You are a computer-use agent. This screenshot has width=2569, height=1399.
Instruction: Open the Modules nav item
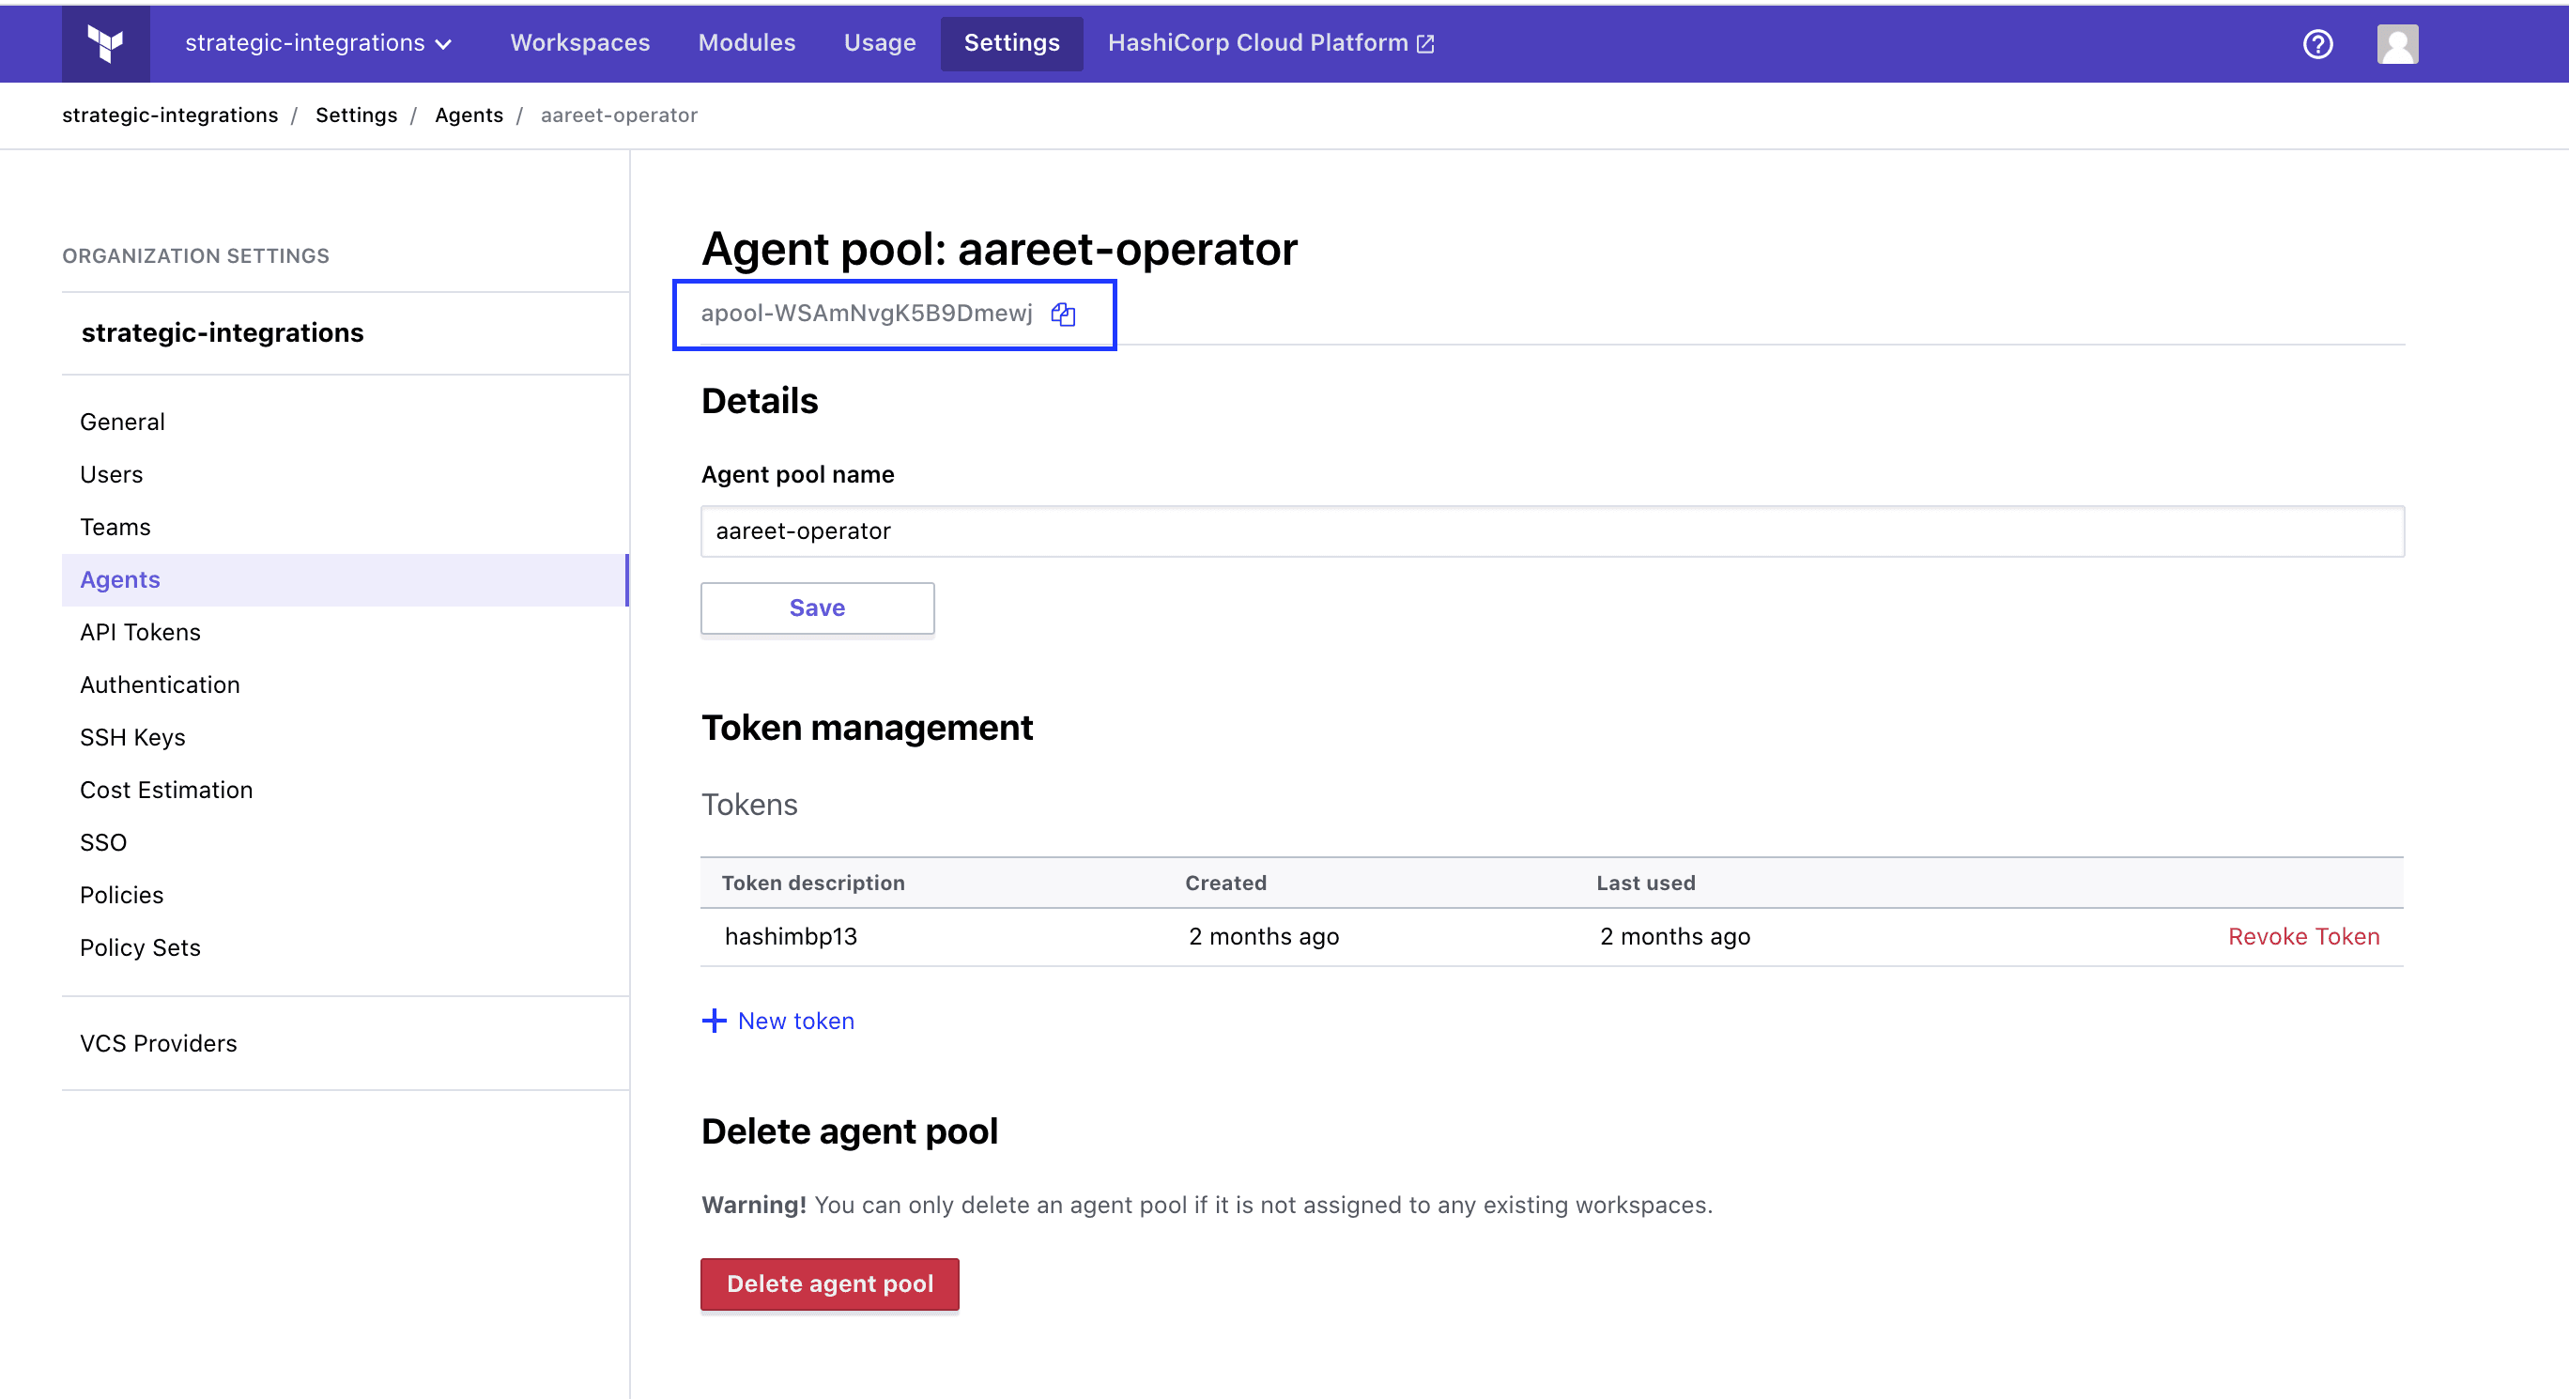click(746, 43)
